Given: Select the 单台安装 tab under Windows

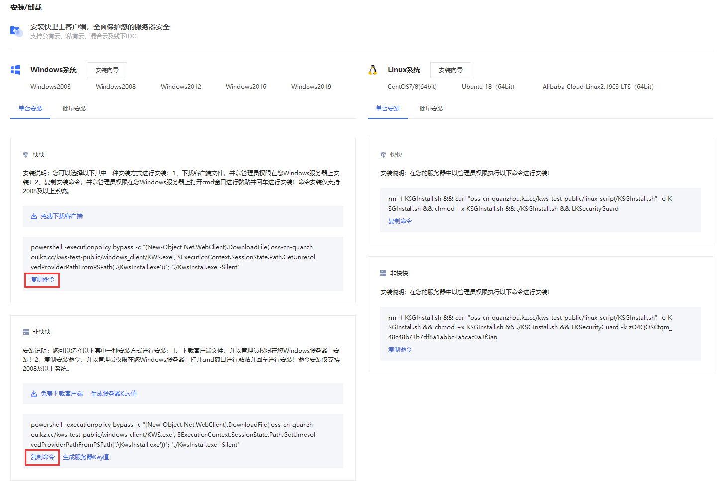Looking at the screenshot, I should click(x=30, y=109).
